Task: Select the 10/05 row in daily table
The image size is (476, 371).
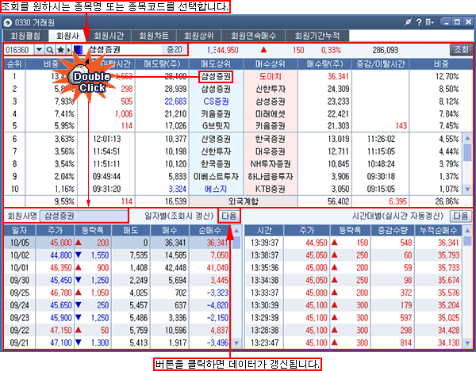Action: [x=118, y=243]
